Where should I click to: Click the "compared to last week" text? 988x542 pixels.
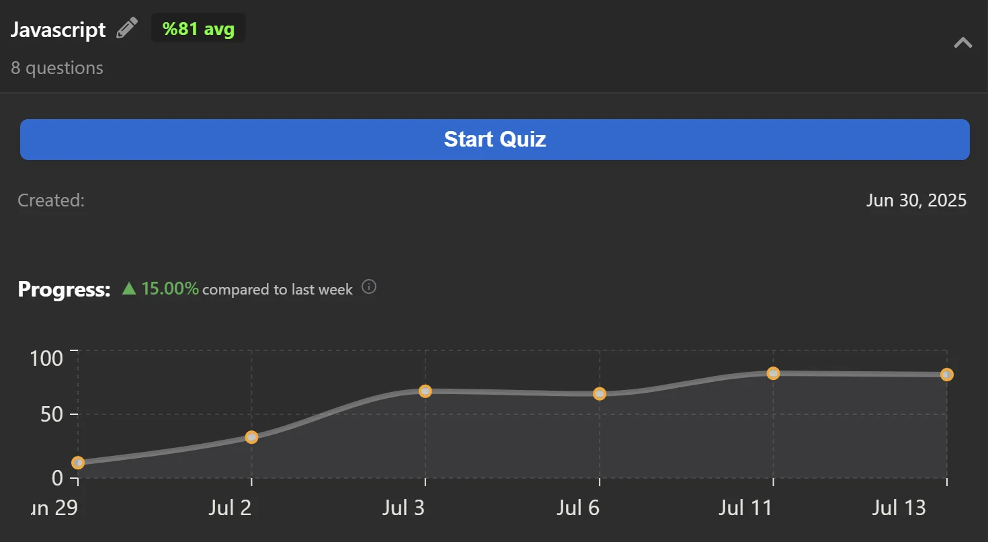point(277,290)
